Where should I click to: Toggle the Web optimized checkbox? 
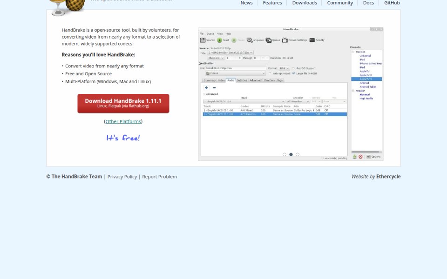click(270, 73)
